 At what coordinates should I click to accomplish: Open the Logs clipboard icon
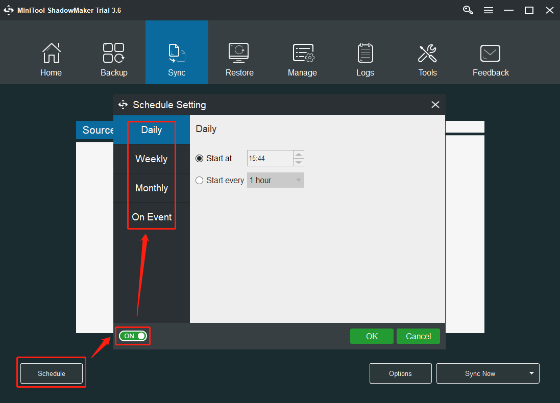[x=365, y=53]
